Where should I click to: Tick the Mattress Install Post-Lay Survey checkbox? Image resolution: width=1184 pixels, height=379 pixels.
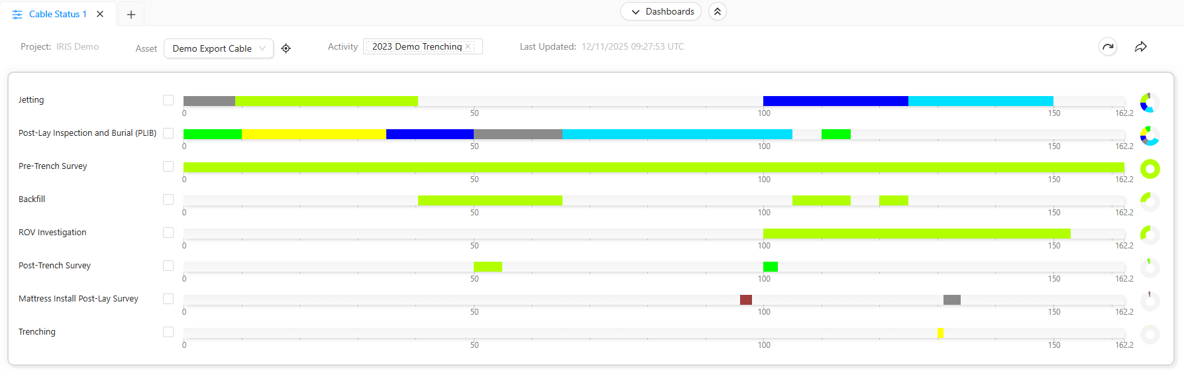click(168, 299)
